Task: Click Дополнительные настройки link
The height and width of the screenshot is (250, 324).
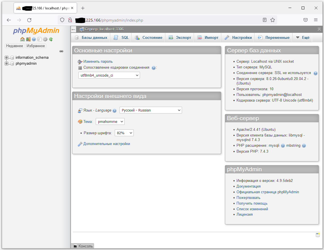Action: 106,144
